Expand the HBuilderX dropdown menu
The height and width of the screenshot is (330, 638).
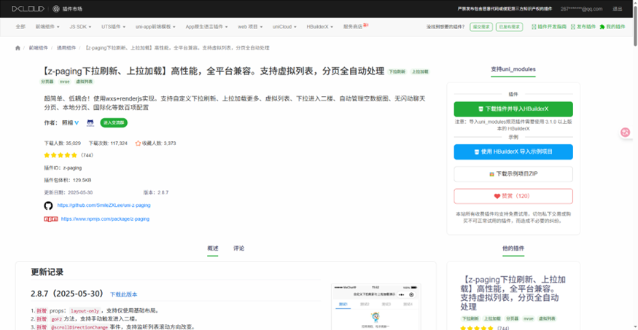coord(320,26)
